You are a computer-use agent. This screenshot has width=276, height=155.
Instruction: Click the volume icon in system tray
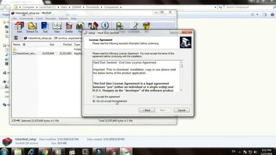pos(256,152)
